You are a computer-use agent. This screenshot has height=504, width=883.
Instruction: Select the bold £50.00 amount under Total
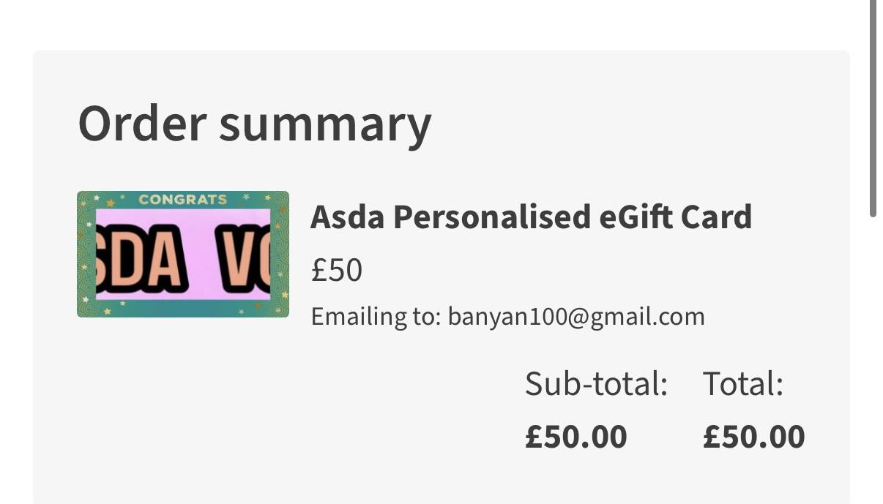(x=754, y=437)
